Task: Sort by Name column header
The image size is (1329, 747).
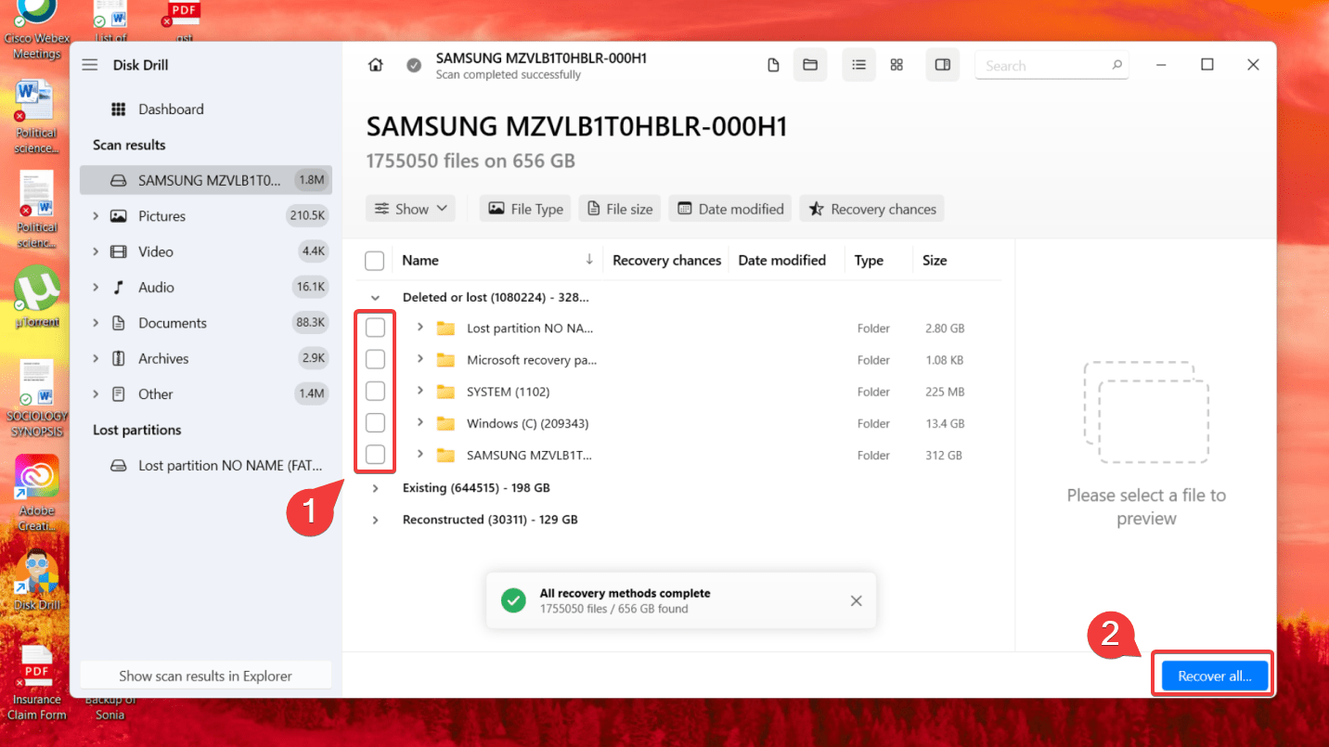Action: 420,261
